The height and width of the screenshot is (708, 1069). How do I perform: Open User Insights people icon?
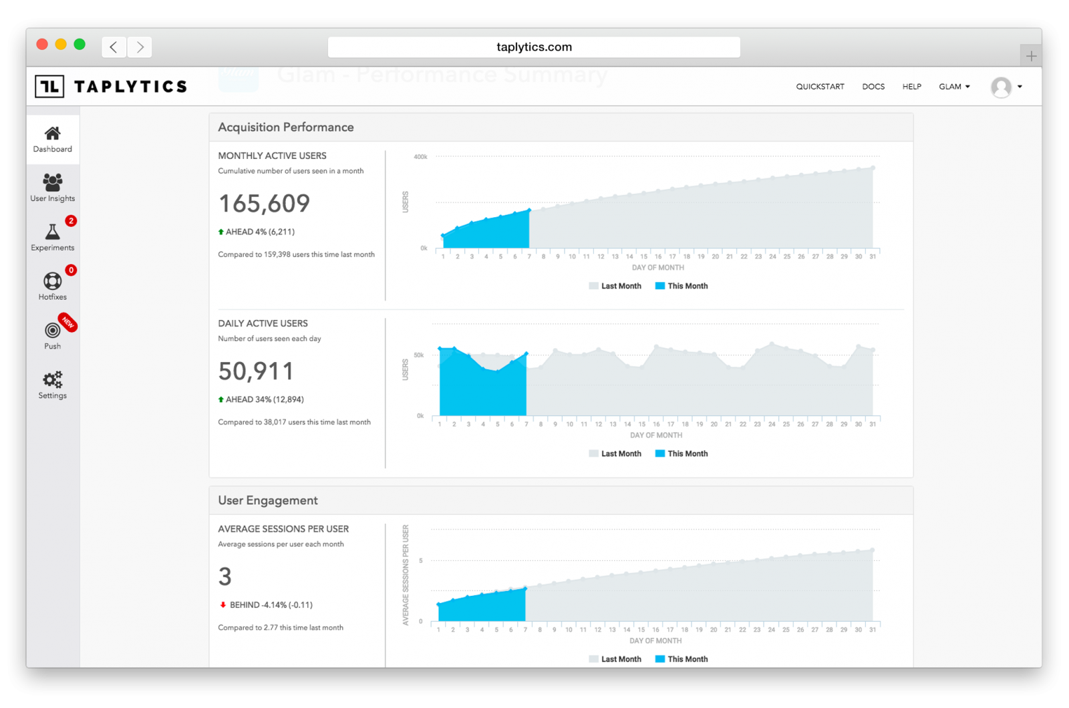[x=52, y=182]
